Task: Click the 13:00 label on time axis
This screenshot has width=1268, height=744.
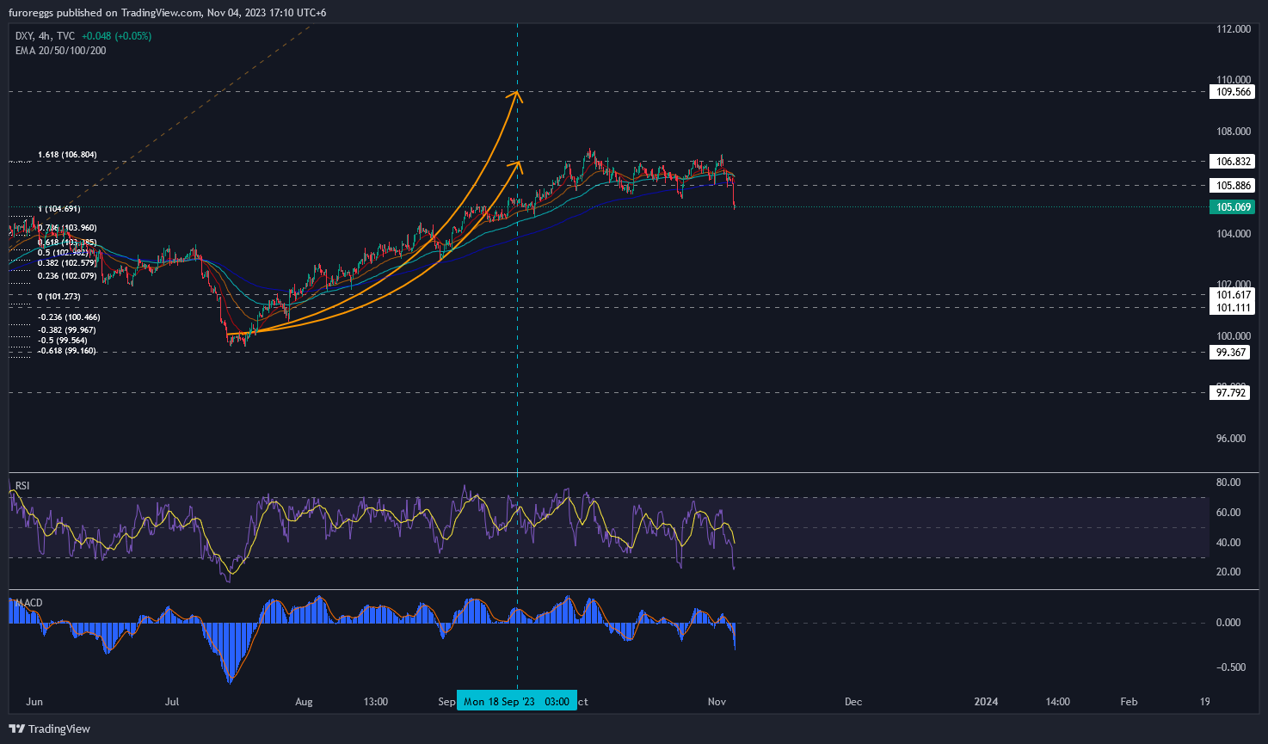Action: [376, 702]
